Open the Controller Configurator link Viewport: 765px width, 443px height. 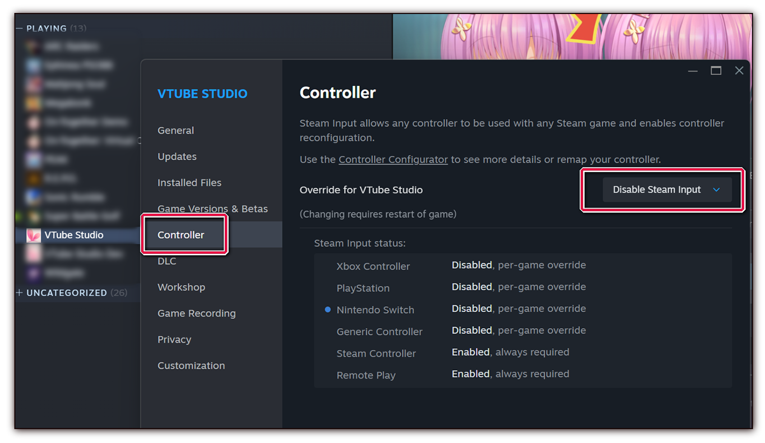pyautogui.click(x=393, y=159)
